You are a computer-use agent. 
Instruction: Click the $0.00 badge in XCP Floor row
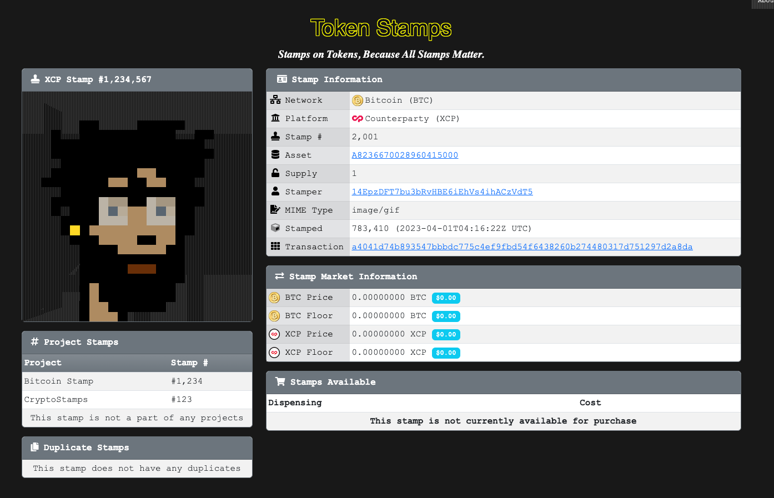pos(446,353)
